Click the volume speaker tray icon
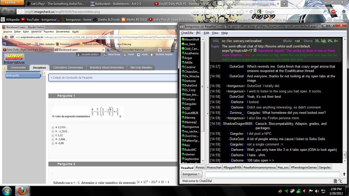 317,191
